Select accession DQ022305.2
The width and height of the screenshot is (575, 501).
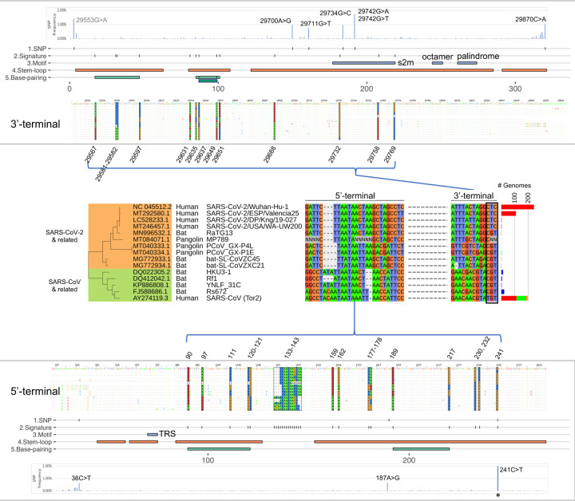point(152,272)
